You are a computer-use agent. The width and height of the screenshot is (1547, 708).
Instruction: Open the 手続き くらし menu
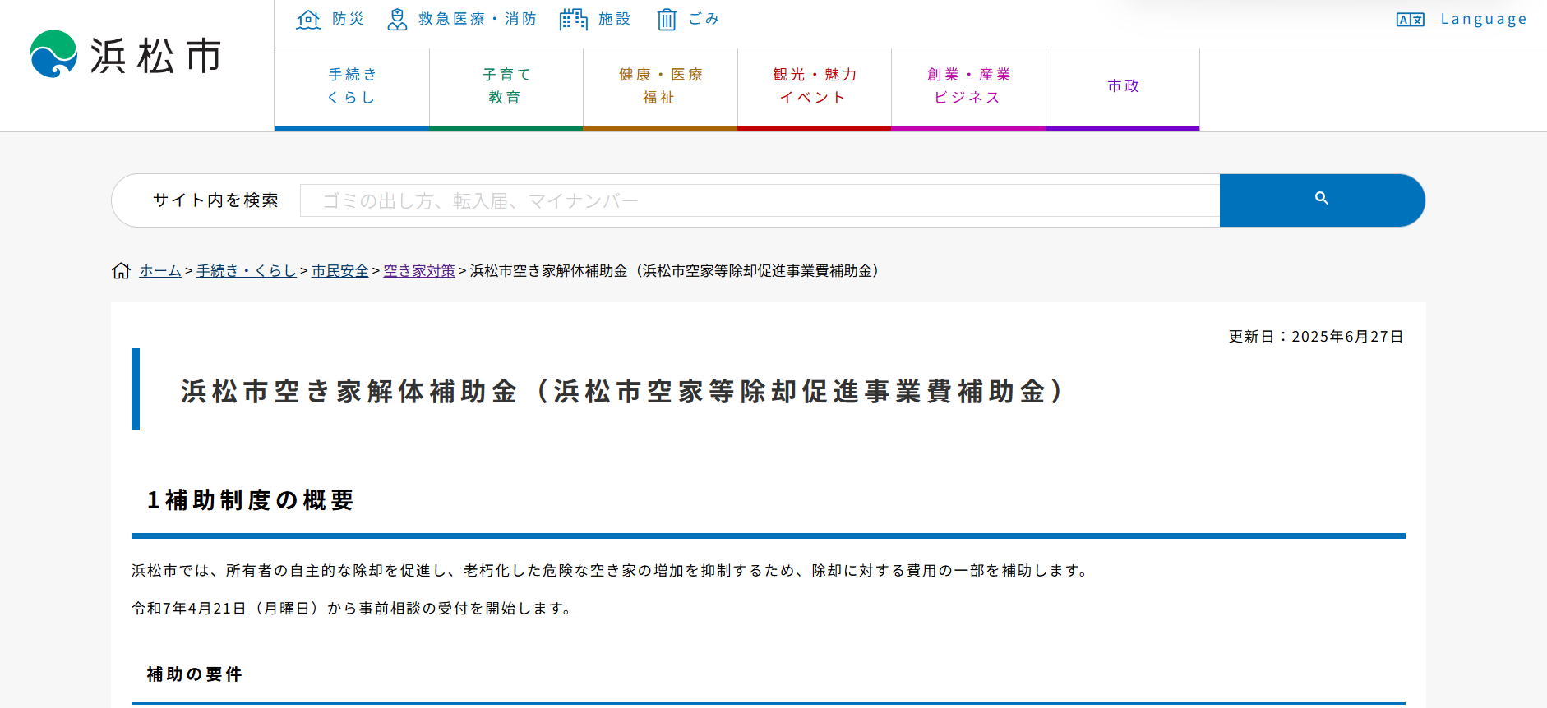(352, 86)
